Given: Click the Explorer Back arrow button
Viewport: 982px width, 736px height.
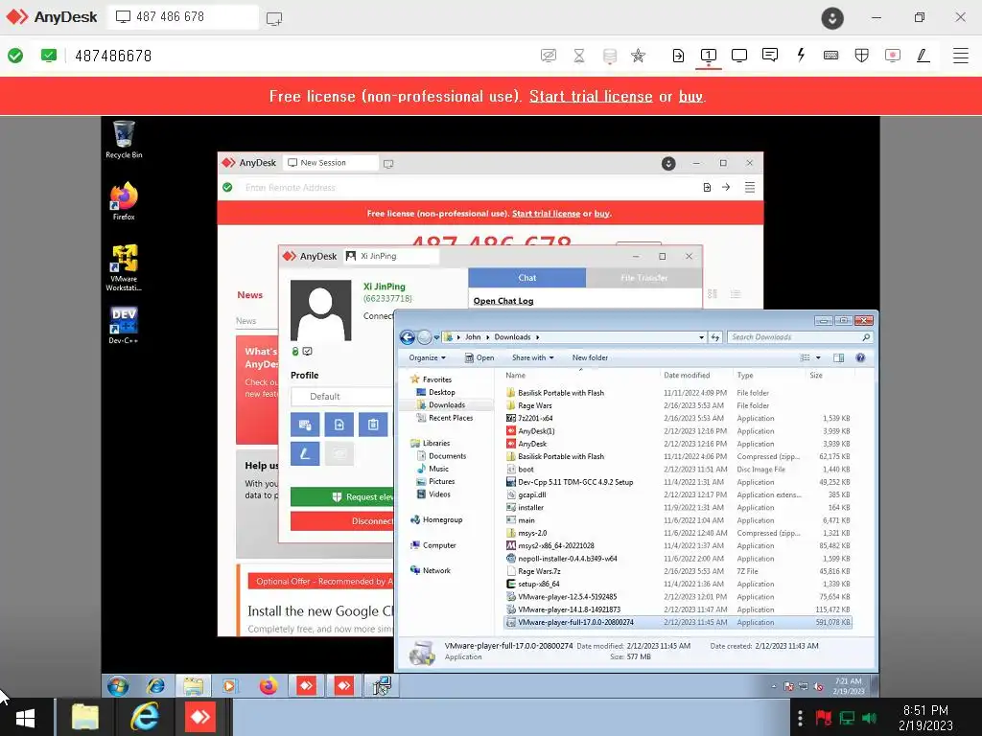Looking at the screenshot, I should (x=407, y=337).
